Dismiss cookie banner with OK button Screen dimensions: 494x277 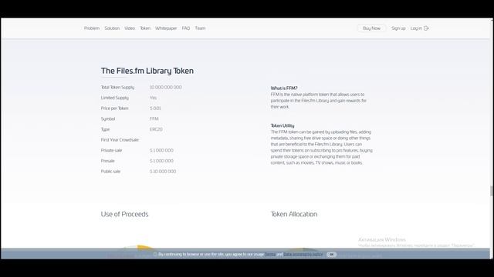pyautogui.click(x=331, y=255)
